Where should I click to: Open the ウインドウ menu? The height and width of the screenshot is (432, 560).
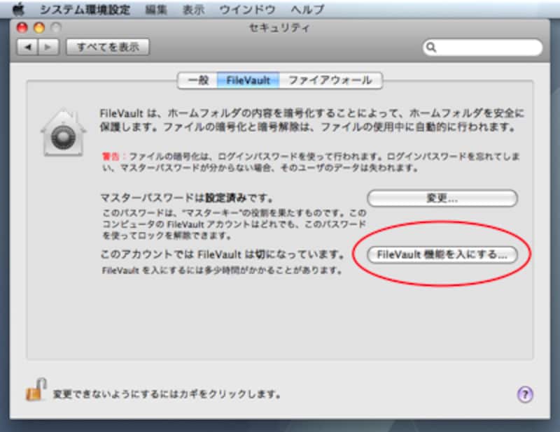[x=247, y=9]
